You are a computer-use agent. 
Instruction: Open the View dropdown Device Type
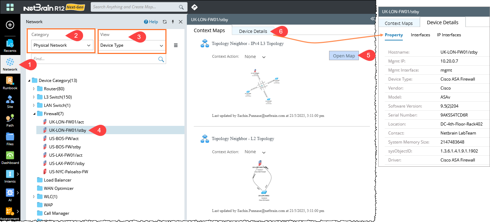132,45
